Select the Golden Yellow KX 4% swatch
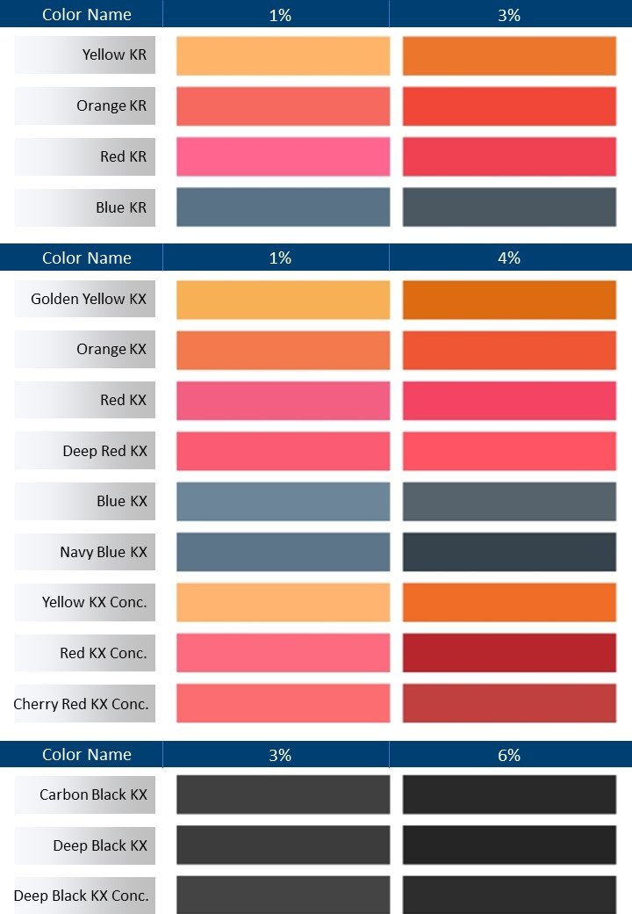 click(x=509, y=300)
